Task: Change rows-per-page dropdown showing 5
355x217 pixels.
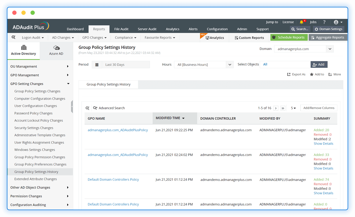Action: [293, 108]
